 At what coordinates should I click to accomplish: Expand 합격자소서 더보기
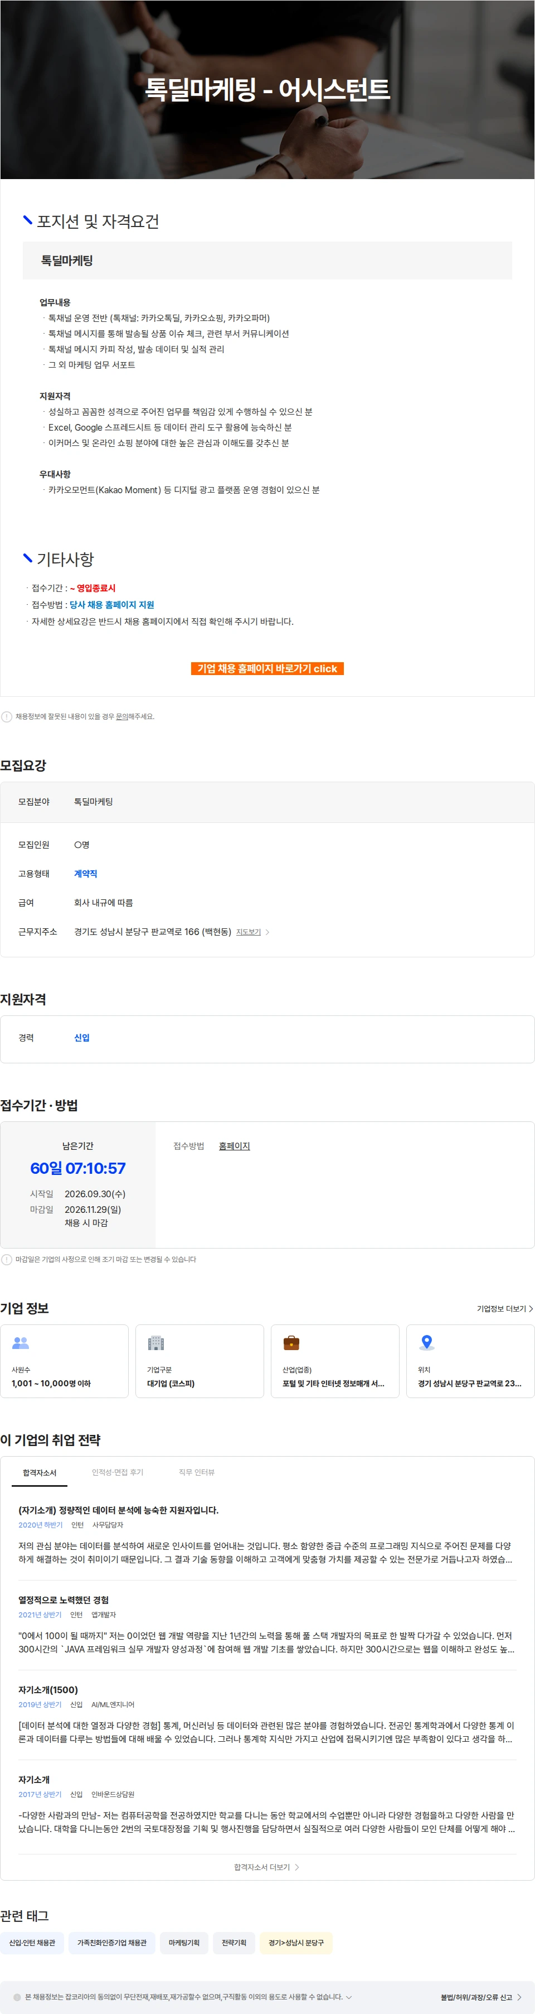point(266,1867)
